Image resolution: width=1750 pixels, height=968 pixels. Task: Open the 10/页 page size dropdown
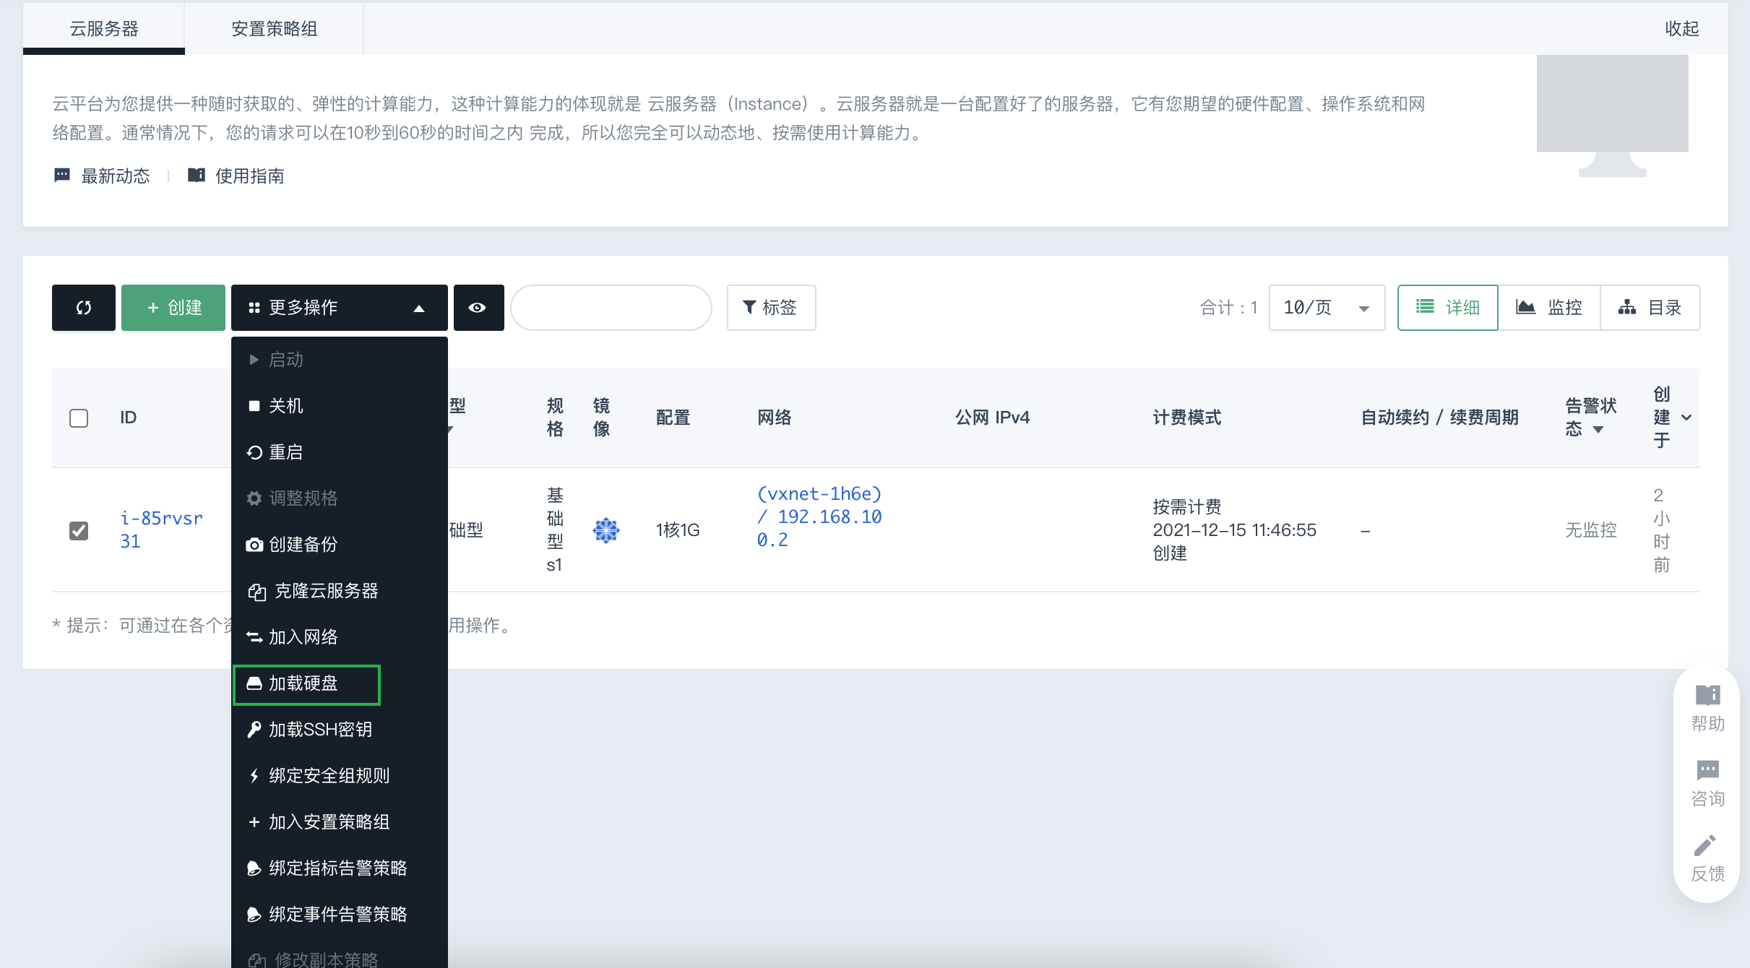tap(1327, 308)
